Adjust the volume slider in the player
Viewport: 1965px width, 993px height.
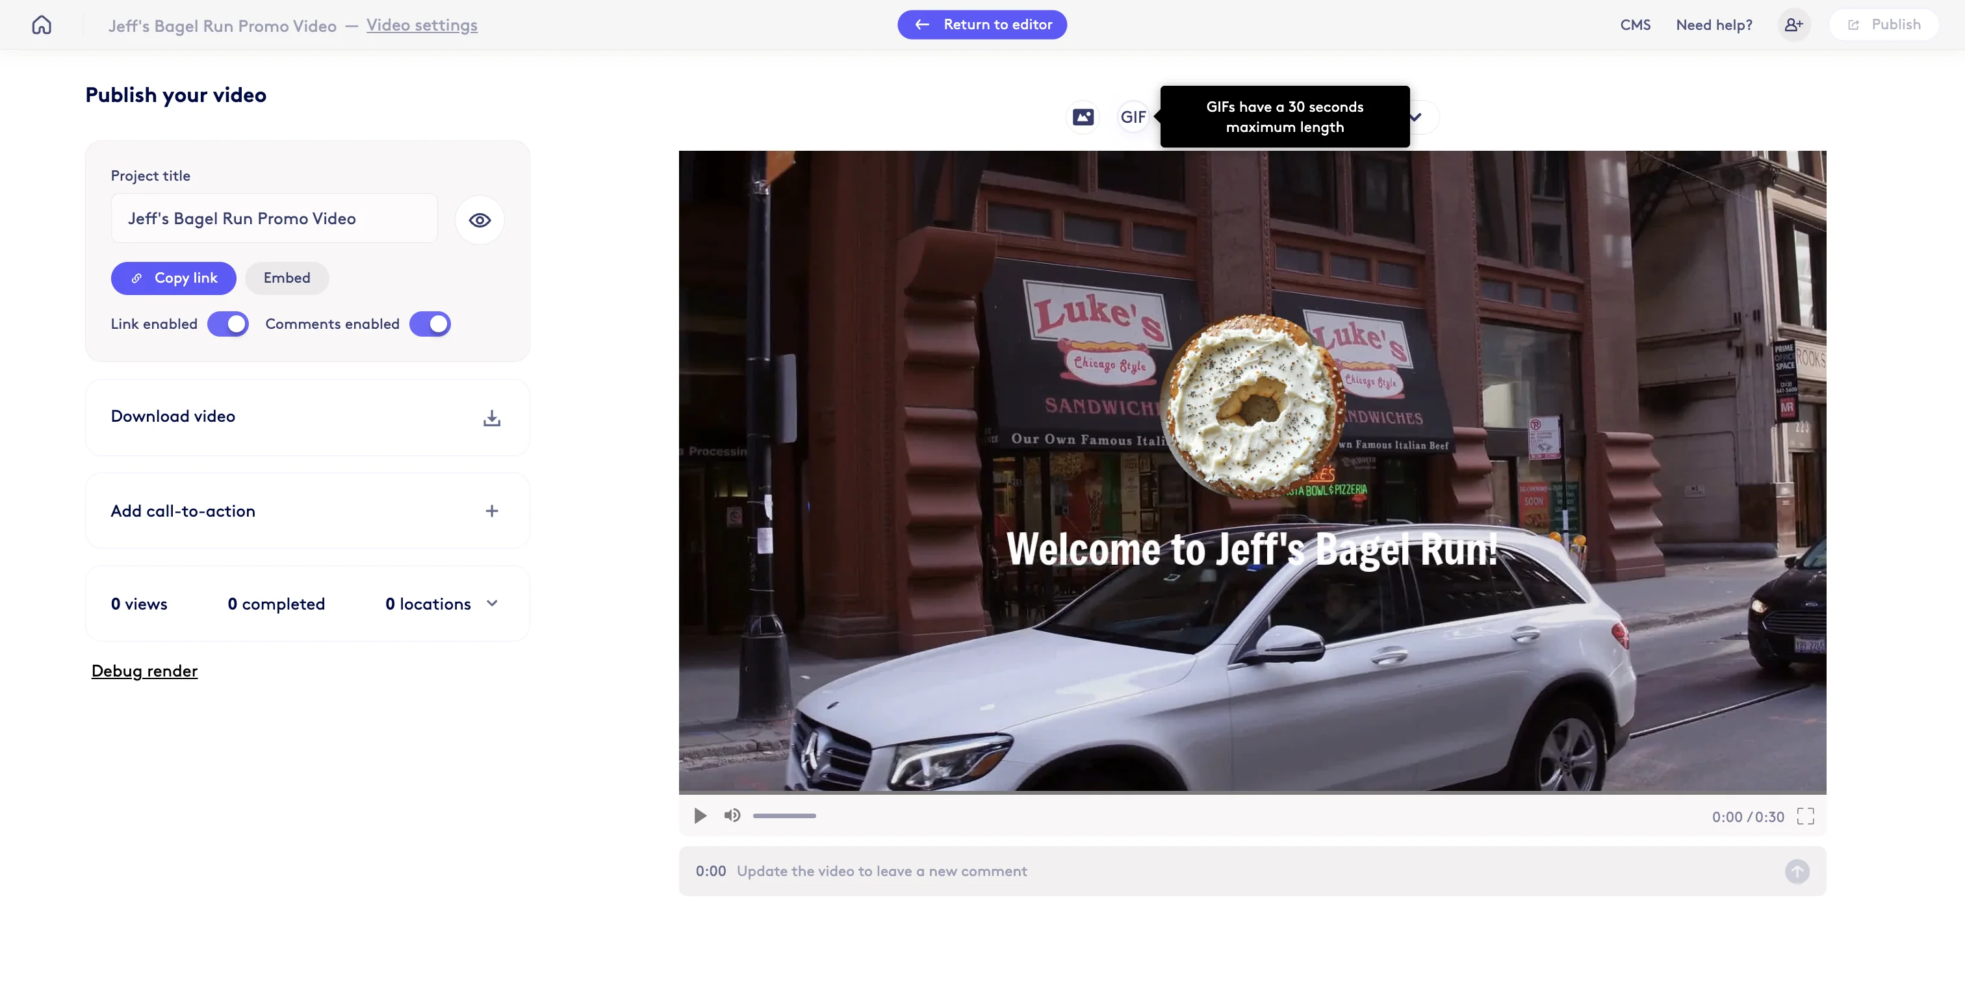click(x=784, y=816)
